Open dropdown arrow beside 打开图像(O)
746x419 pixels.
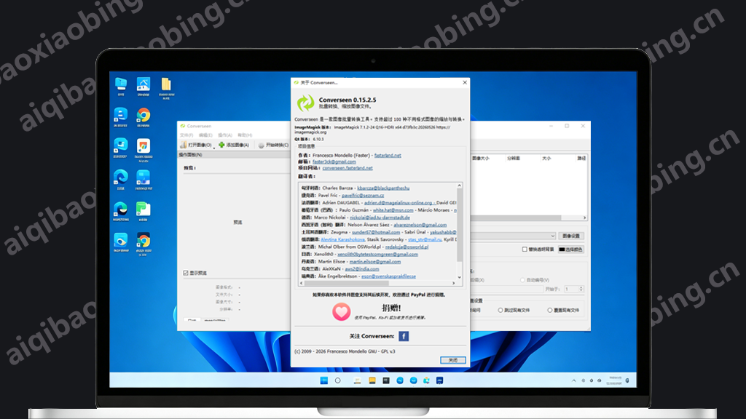214,147
